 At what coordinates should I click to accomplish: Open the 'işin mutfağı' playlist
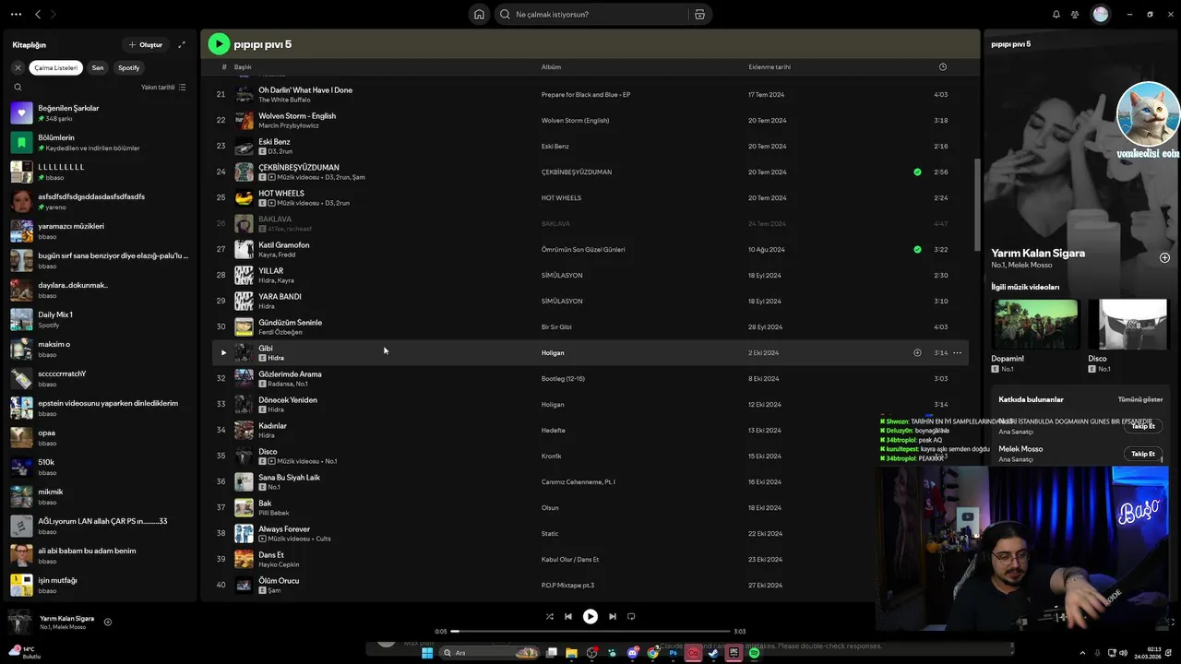(99, 585)
